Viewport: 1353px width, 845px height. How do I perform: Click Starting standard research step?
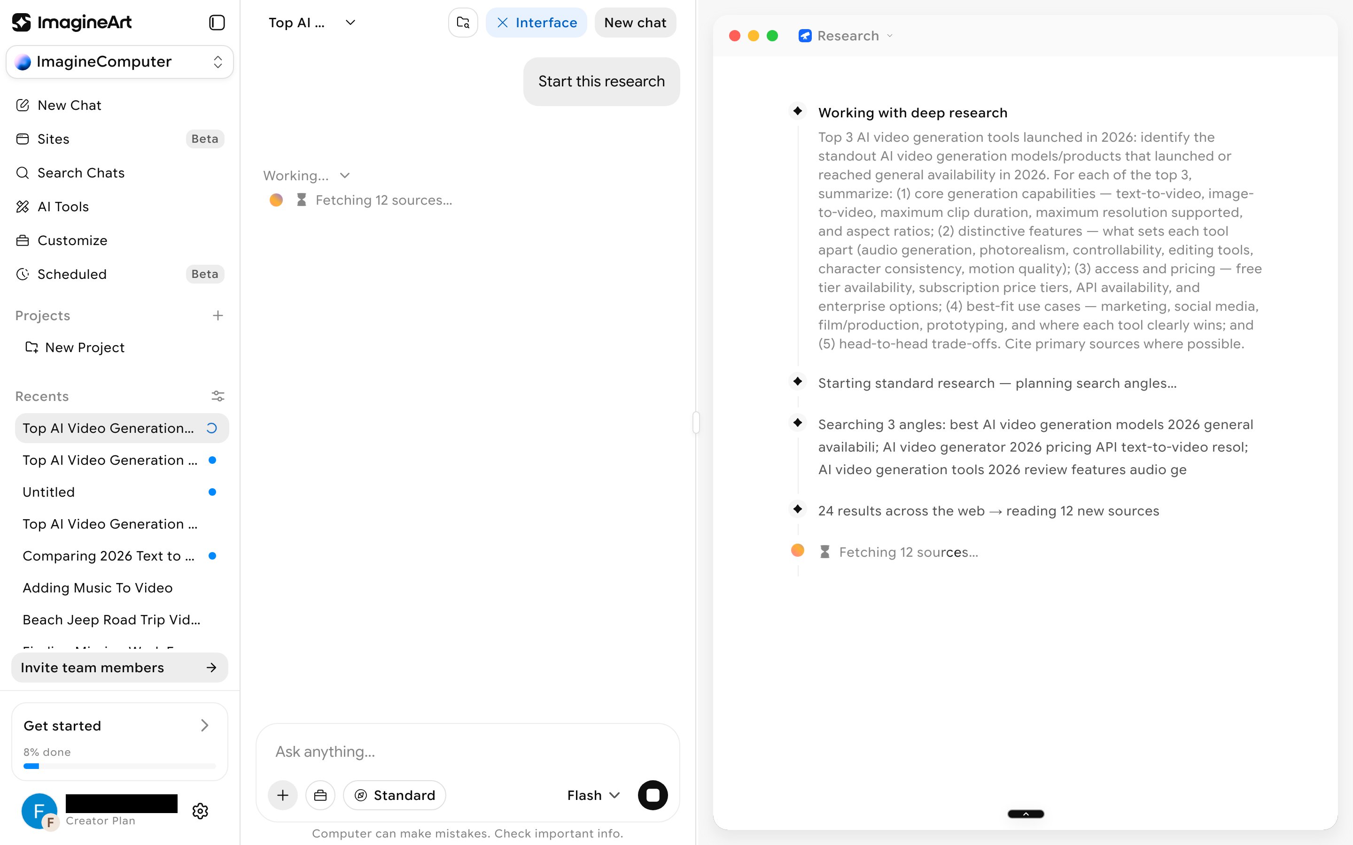click(997, 384)
